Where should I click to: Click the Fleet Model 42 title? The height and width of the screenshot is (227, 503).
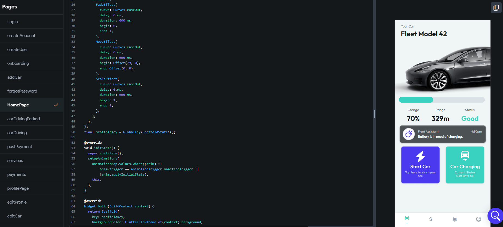pyautogui.click(x=424, y=34)
